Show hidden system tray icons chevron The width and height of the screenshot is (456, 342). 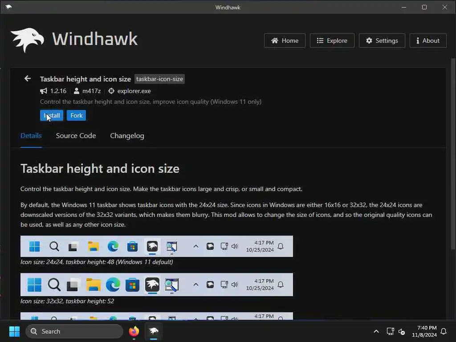376,331
